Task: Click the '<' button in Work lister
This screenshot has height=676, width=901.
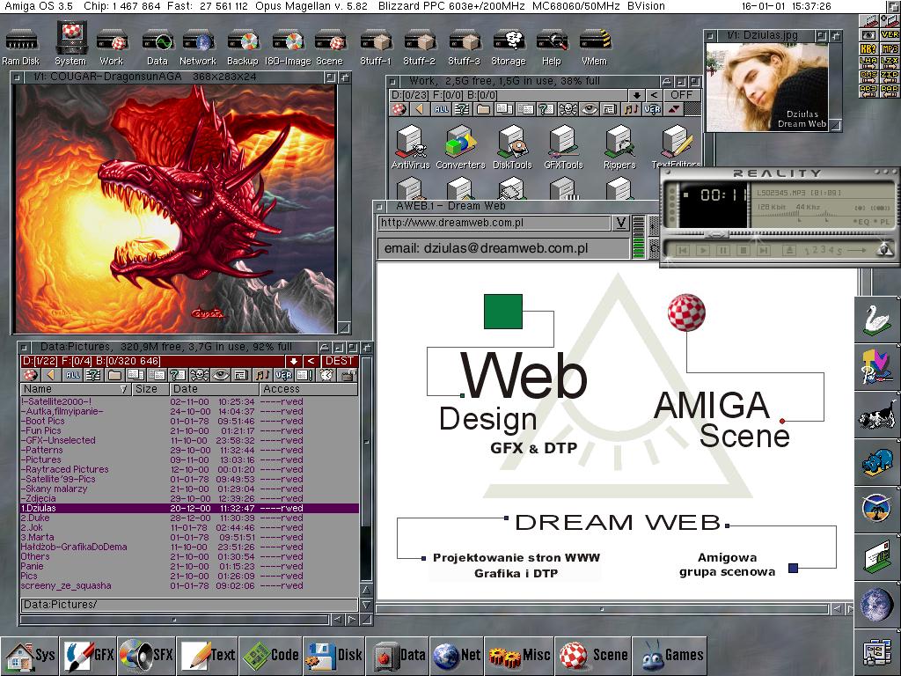Action: 654,95
